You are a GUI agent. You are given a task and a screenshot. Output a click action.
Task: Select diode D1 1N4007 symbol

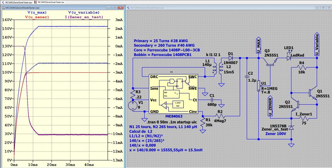[x=231, y=58]
